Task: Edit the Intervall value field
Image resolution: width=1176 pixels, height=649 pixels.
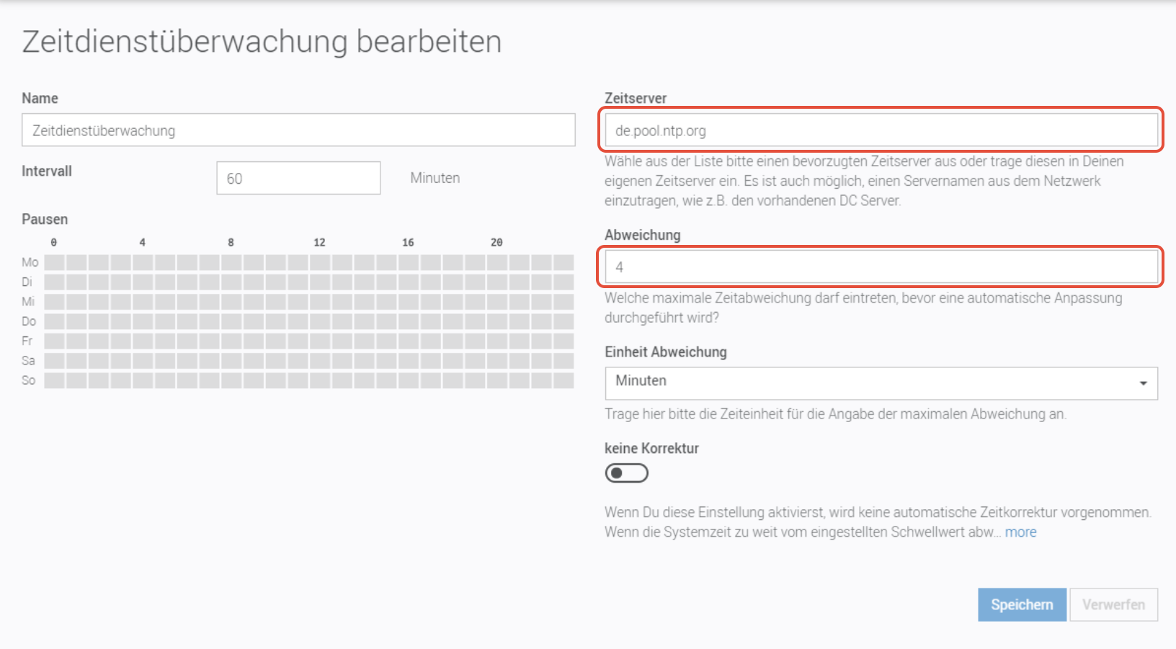Action: tap(298, 178)
